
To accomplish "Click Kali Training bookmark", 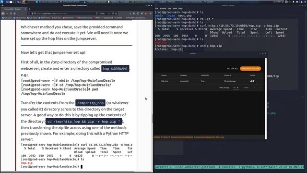I will pos(20,18).
